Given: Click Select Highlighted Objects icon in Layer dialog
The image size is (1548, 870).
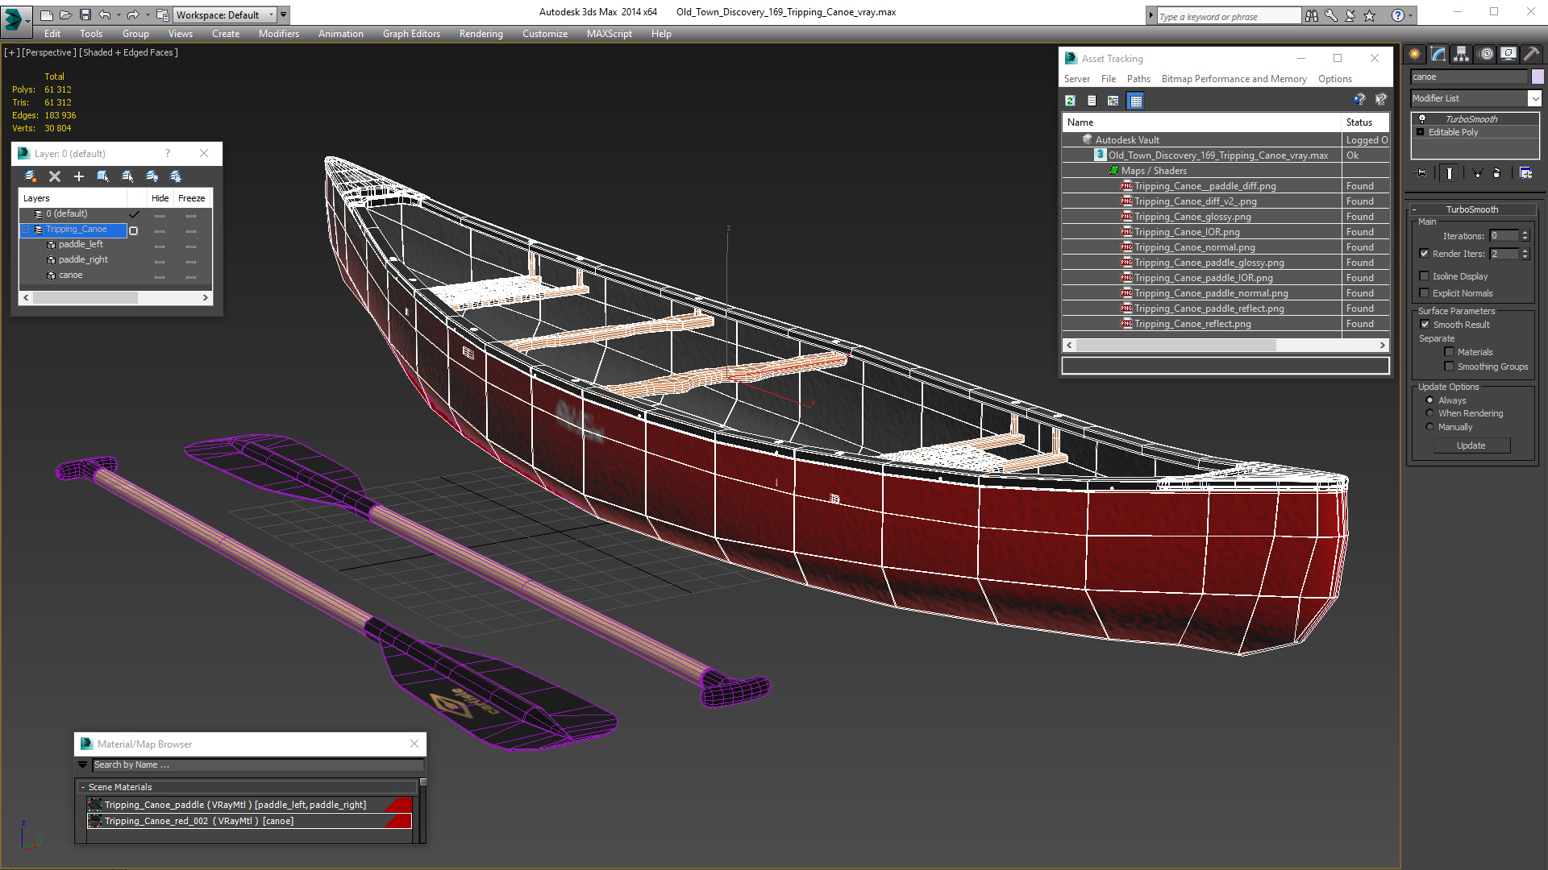Looking at the screenshot, I should [x=103, y=176].
